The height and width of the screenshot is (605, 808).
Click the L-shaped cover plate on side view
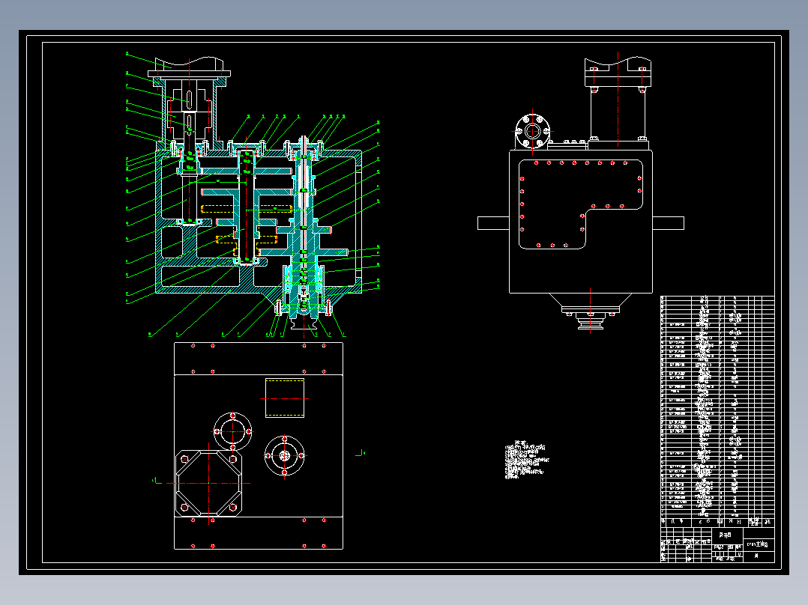tap(581, 204)
